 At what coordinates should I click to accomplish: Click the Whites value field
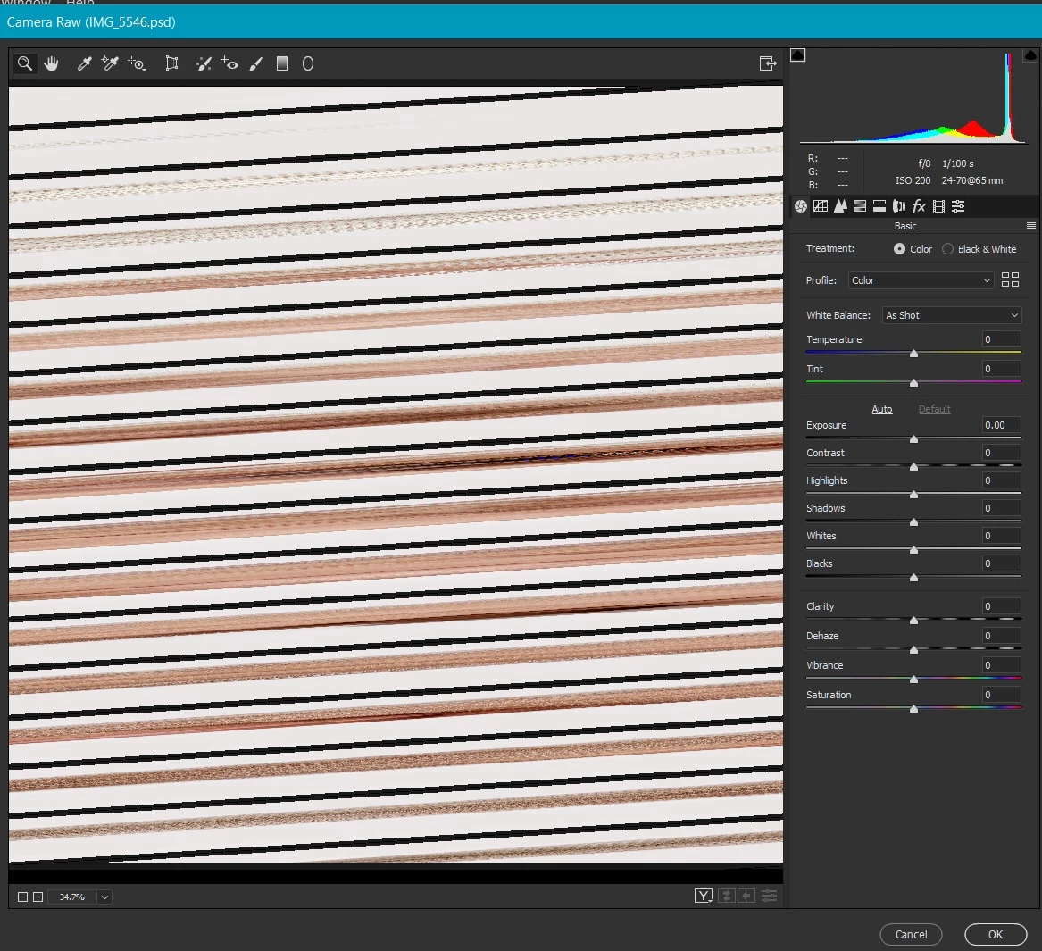1001,536
